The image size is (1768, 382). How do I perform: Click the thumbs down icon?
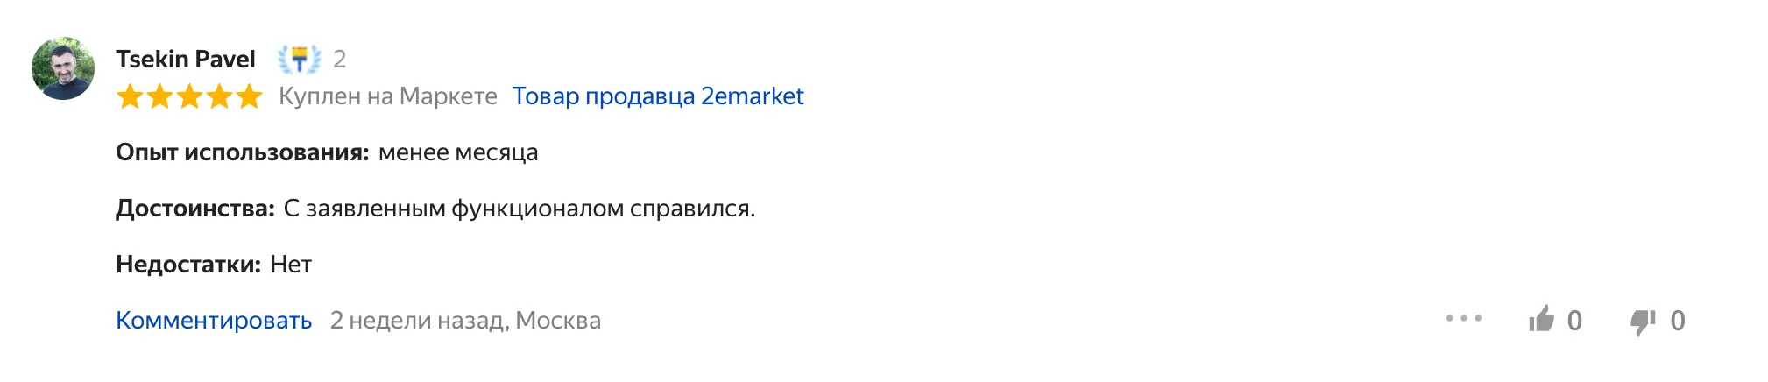pyautogui.click(x=1643, y=322)
